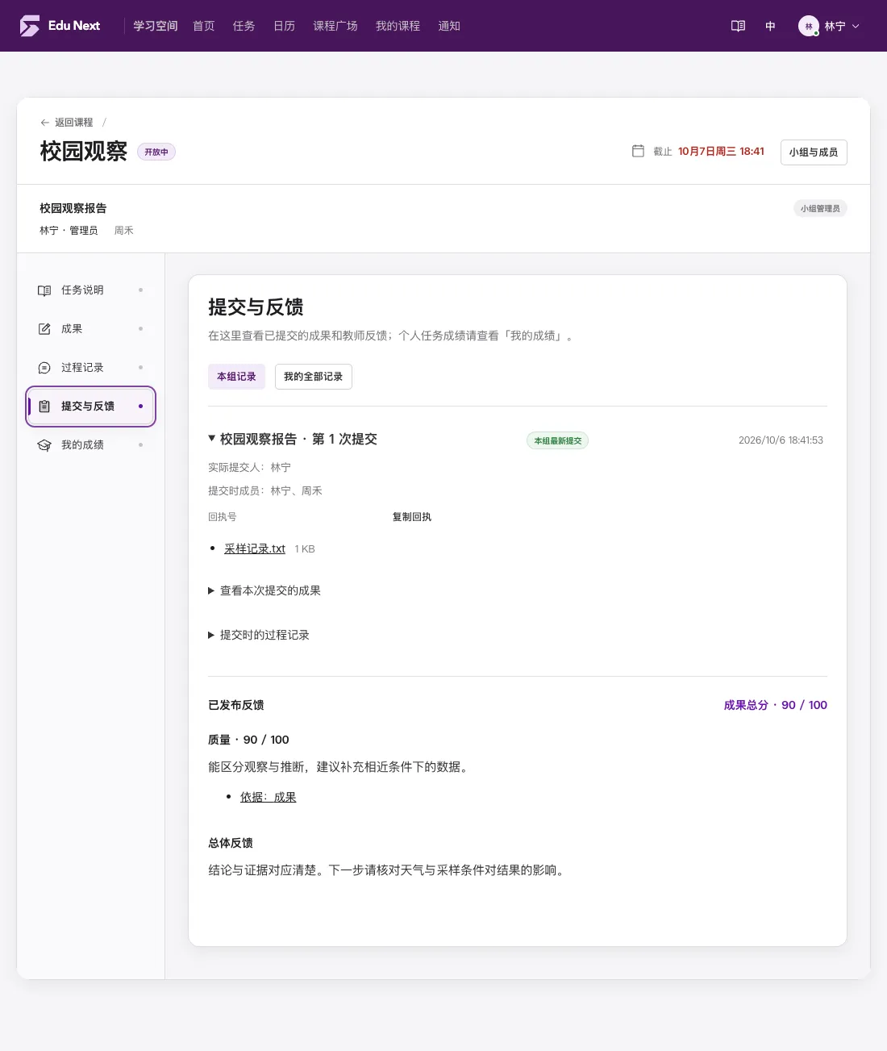Switch language with the 中 icon
Screen dimensions: 887x1051
[770, 26]
